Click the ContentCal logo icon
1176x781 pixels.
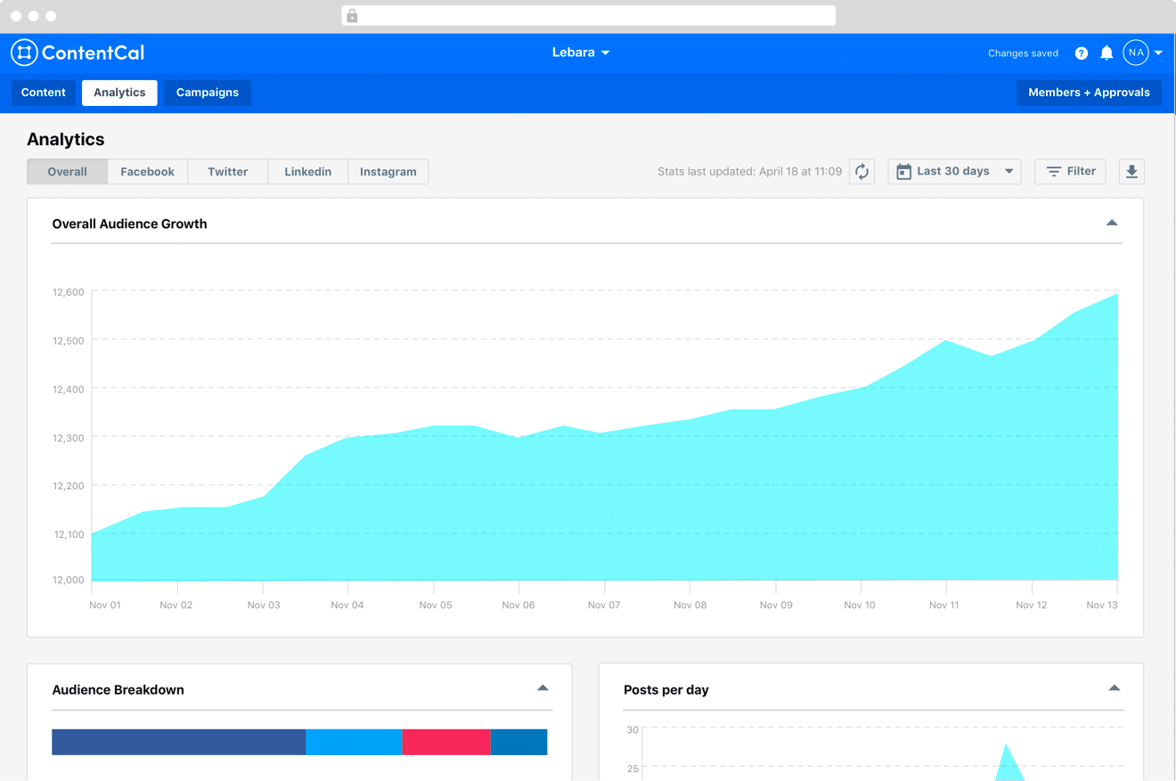click(24, 53)
